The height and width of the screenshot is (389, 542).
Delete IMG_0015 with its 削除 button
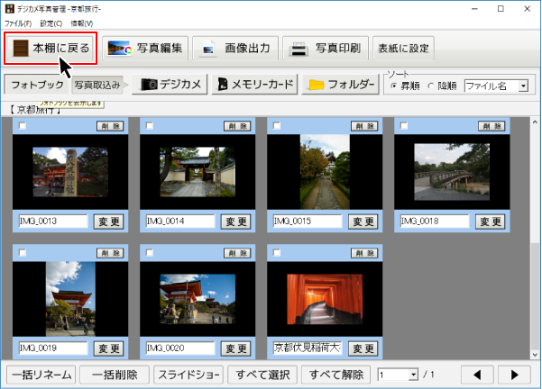(364, 126)
